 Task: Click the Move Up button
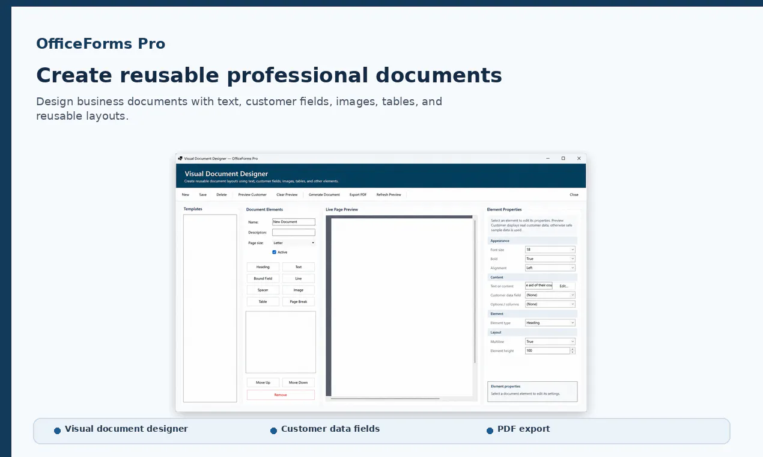click(x=263, y=382)
